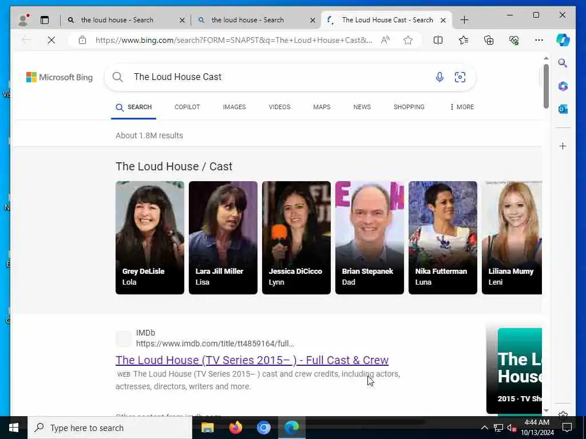
Task: Open The Loud House 2015 TV show card
Action: [514, 370]
